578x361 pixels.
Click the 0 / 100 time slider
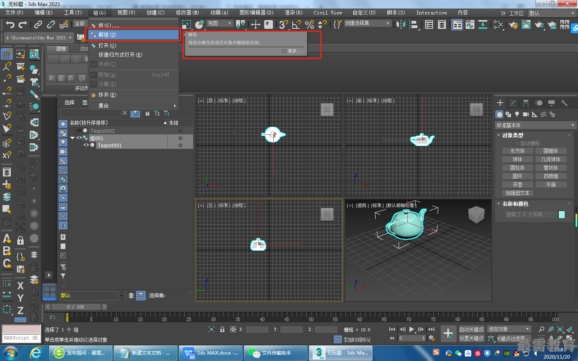(76, 307)
